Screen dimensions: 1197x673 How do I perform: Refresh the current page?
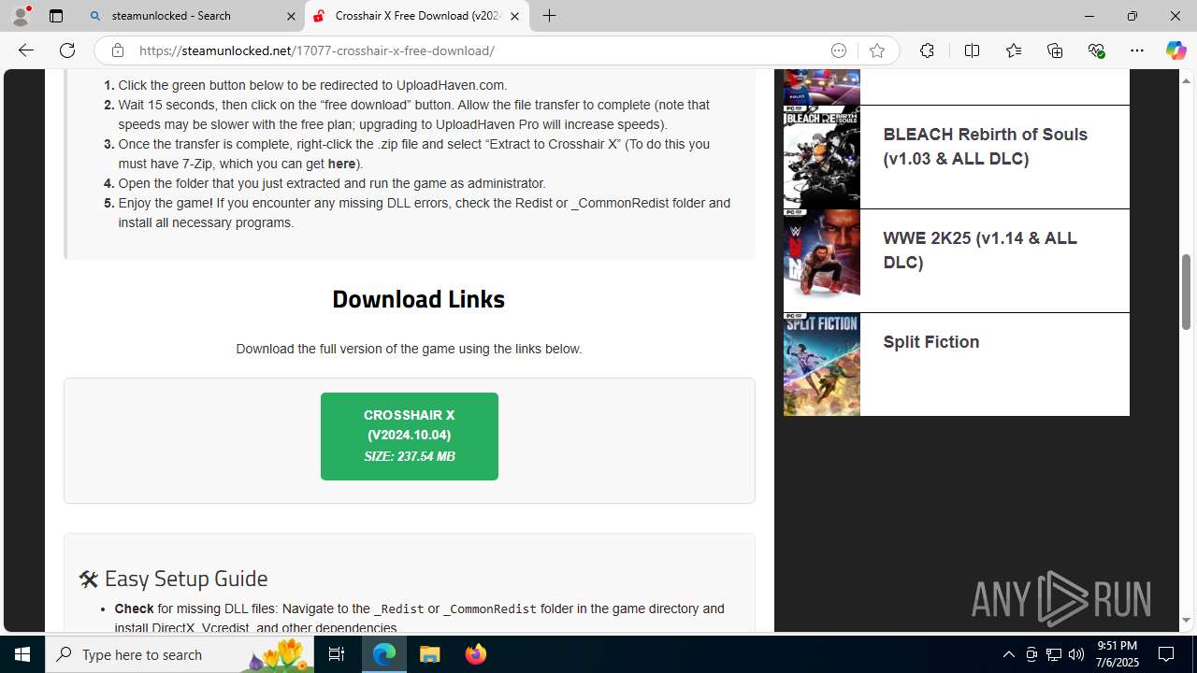(67, 50)
